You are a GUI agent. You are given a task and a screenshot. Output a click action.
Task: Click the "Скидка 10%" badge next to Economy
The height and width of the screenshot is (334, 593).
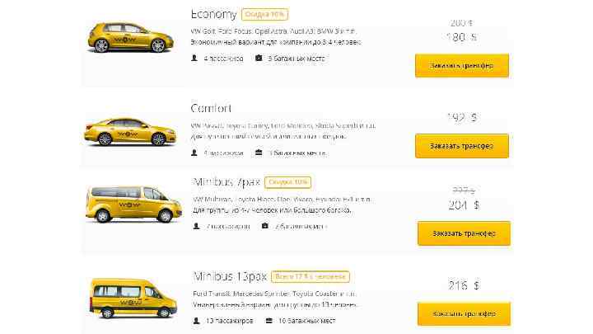pyautogui.click(x=264, y=15)
